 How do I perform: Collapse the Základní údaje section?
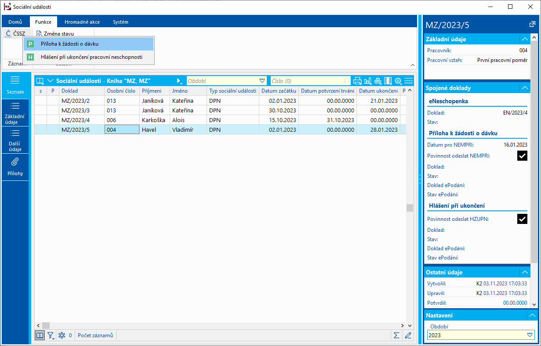coord(525,39)
